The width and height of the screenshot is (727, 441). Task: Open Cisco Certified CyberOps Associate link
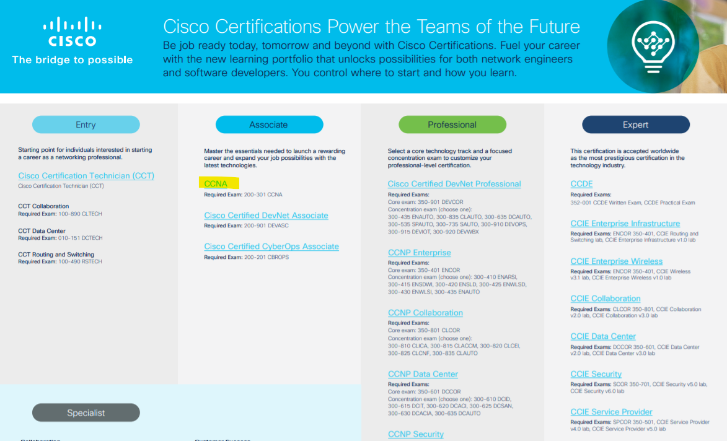271,247
